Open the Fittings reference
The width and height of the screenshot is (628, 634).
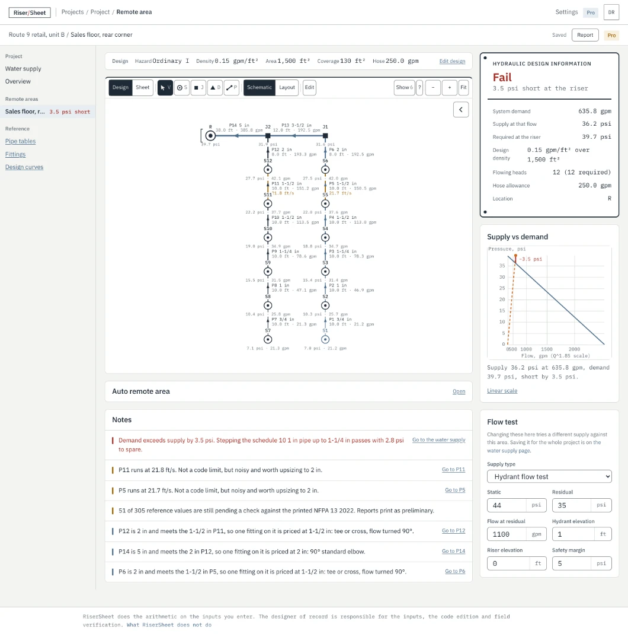[15, 154]
